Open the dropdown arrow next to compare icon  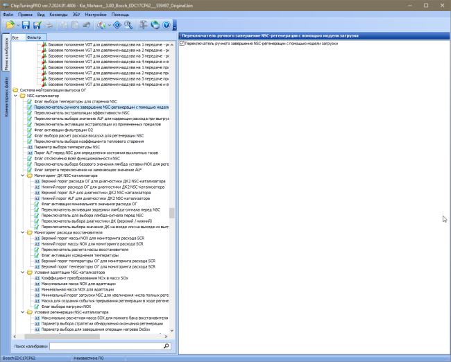[110, 25]
